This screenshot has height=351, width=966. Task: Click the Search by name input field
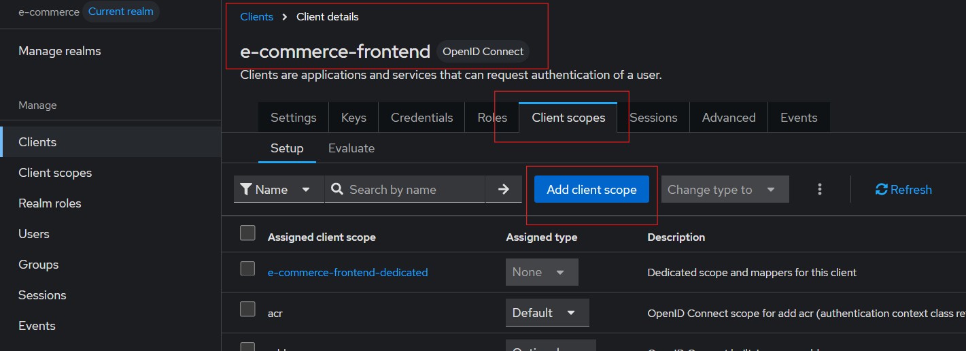coord(413,190)
